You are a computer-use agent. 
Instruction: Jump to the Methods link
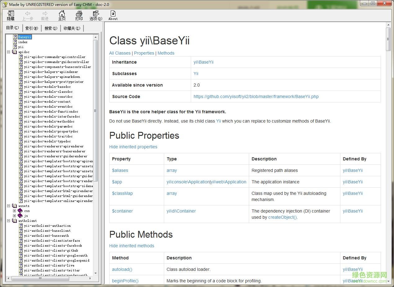(x=166, y=53)
